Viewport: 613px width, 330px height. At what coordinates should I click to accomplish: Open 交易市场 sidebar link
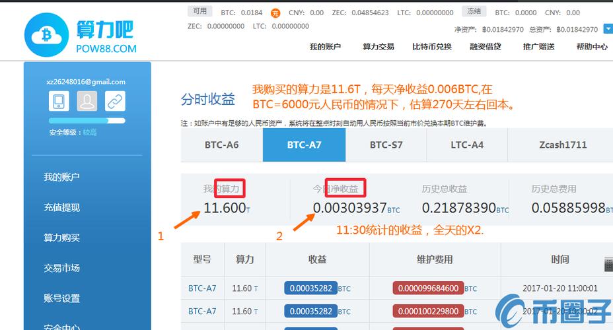click(62, 268)
